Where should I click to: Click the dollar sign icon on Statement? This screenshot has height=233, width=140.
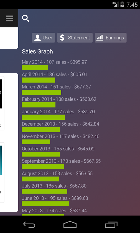(62, 38)
